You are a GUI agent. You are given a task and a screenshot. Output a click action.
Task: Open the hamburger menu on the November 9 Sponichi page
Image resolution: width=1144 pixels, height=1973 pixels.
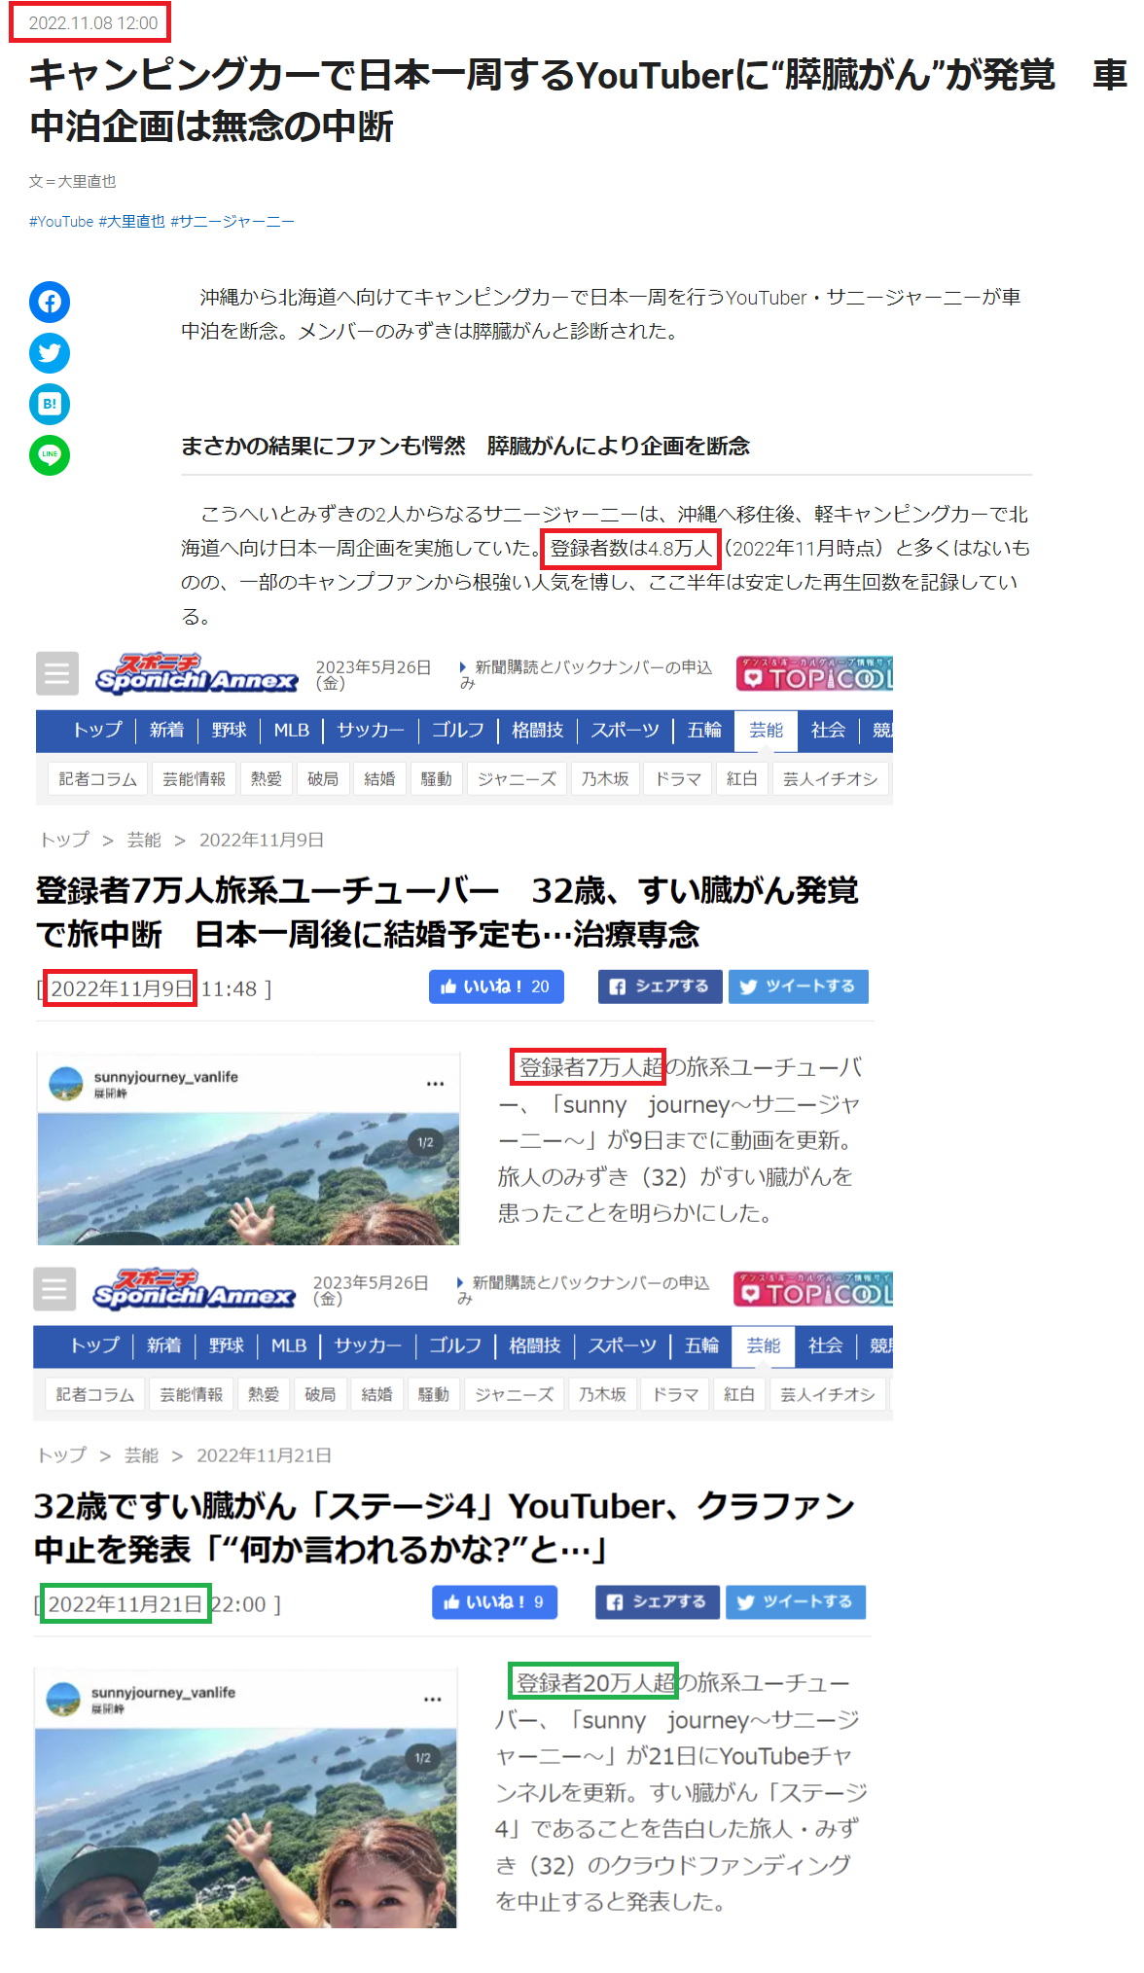57,673
